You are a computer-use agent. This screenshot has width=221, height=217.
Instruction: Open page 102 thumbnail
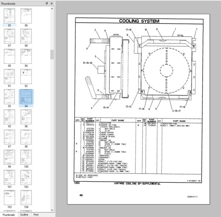pyautogui.click(x=26, y=177)
